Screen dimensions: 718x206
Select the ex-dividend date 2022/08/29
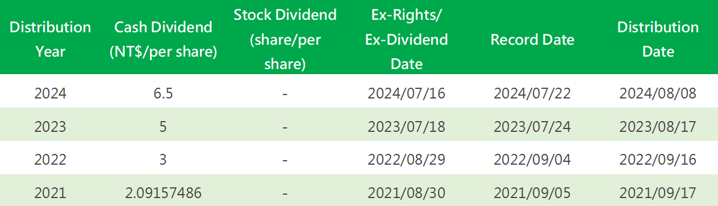pyautogui.click(x=407, y=160)
